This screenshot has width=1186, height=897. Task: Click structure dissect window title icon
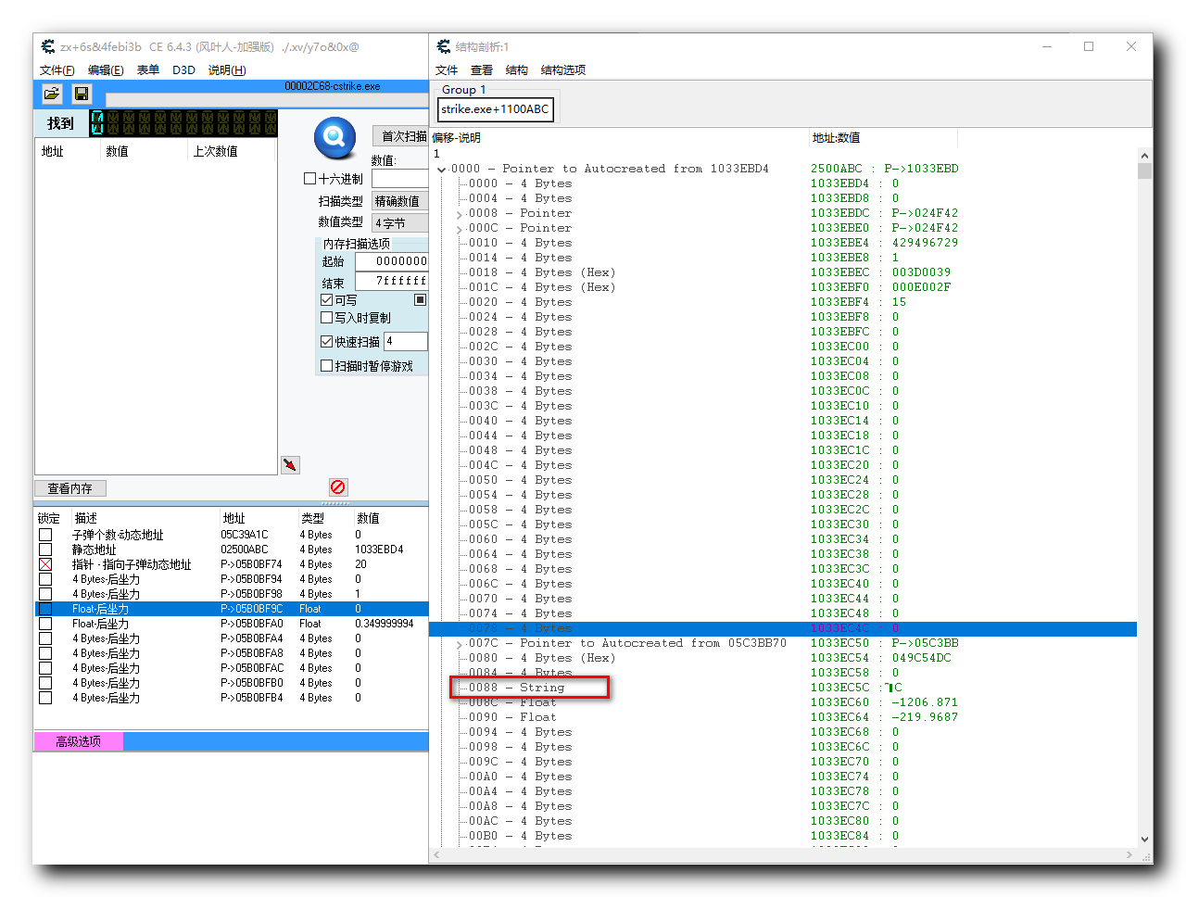[x=444, y=46]
